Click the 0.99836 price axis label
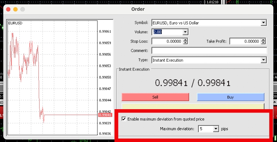277x142 pixels. pyautogui.click(x=105, y=134)
